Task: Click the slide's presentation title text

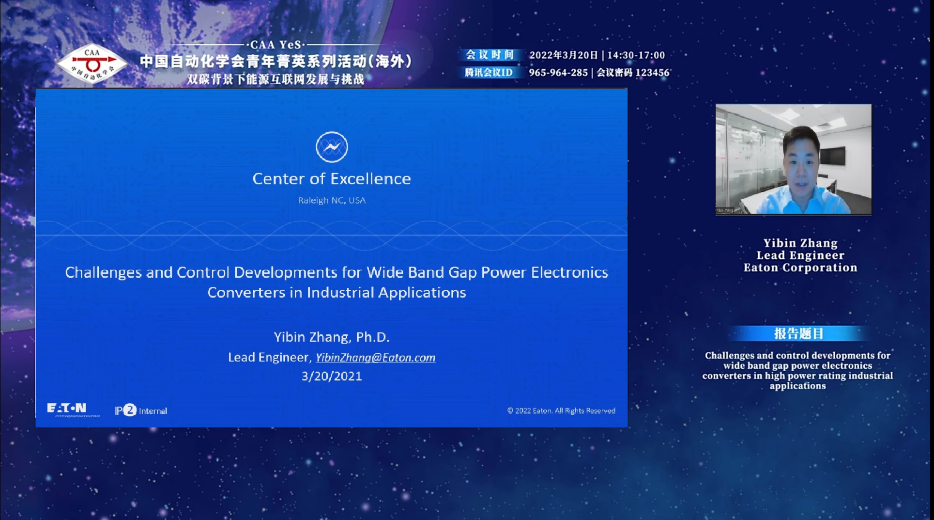Action: (337, 282)
